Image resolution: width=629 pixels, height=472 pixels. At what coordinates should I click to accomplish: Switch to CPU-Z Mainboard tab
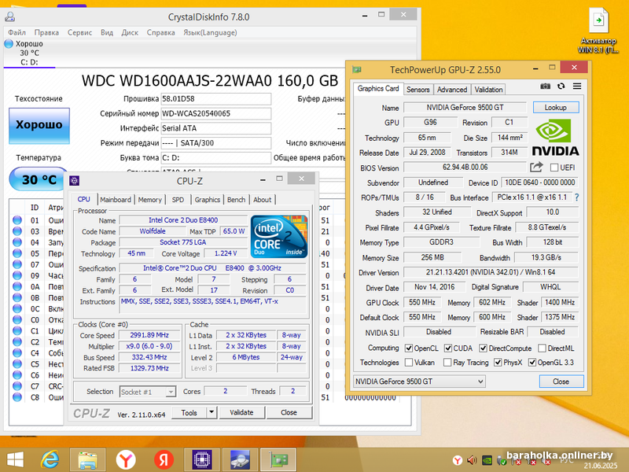pyautogui.click(x=116, y=200)
